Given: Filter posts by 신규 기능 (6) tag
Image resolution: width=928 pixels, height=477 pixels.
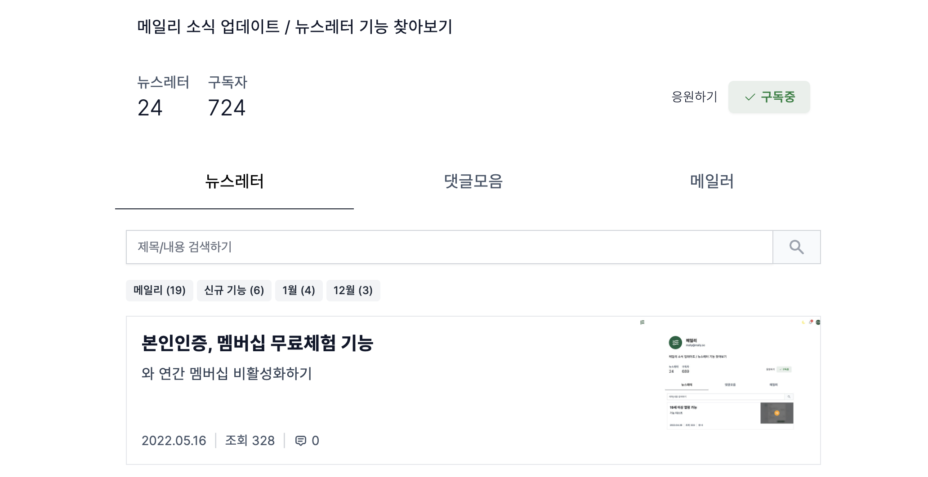Looking at the screenshot, I should [234, 291].
